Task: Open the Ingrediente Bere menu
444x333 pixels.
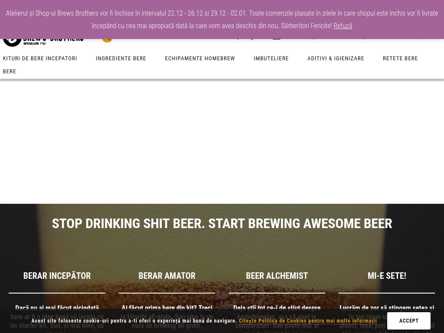Action: (121, 58)
